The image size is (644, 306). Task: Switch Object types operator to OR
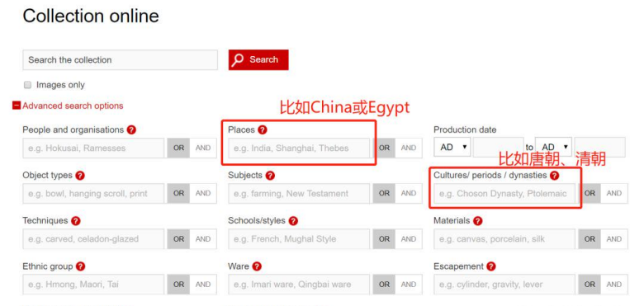tap(178, 194)
